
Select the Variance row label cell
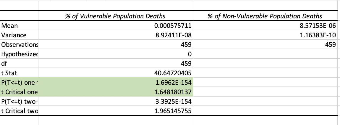pos(19,35)
